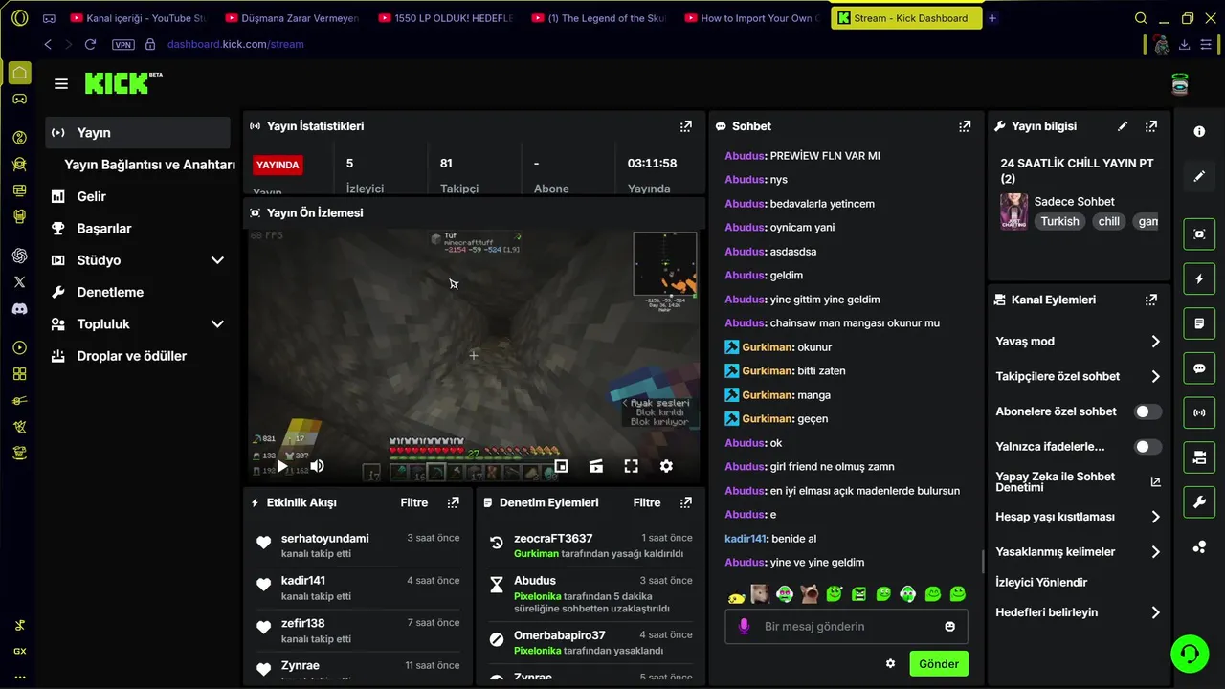Viewport: 1225px width, 689px height.
Task: Open the emote picker in message box
Action: pos(949,627)
